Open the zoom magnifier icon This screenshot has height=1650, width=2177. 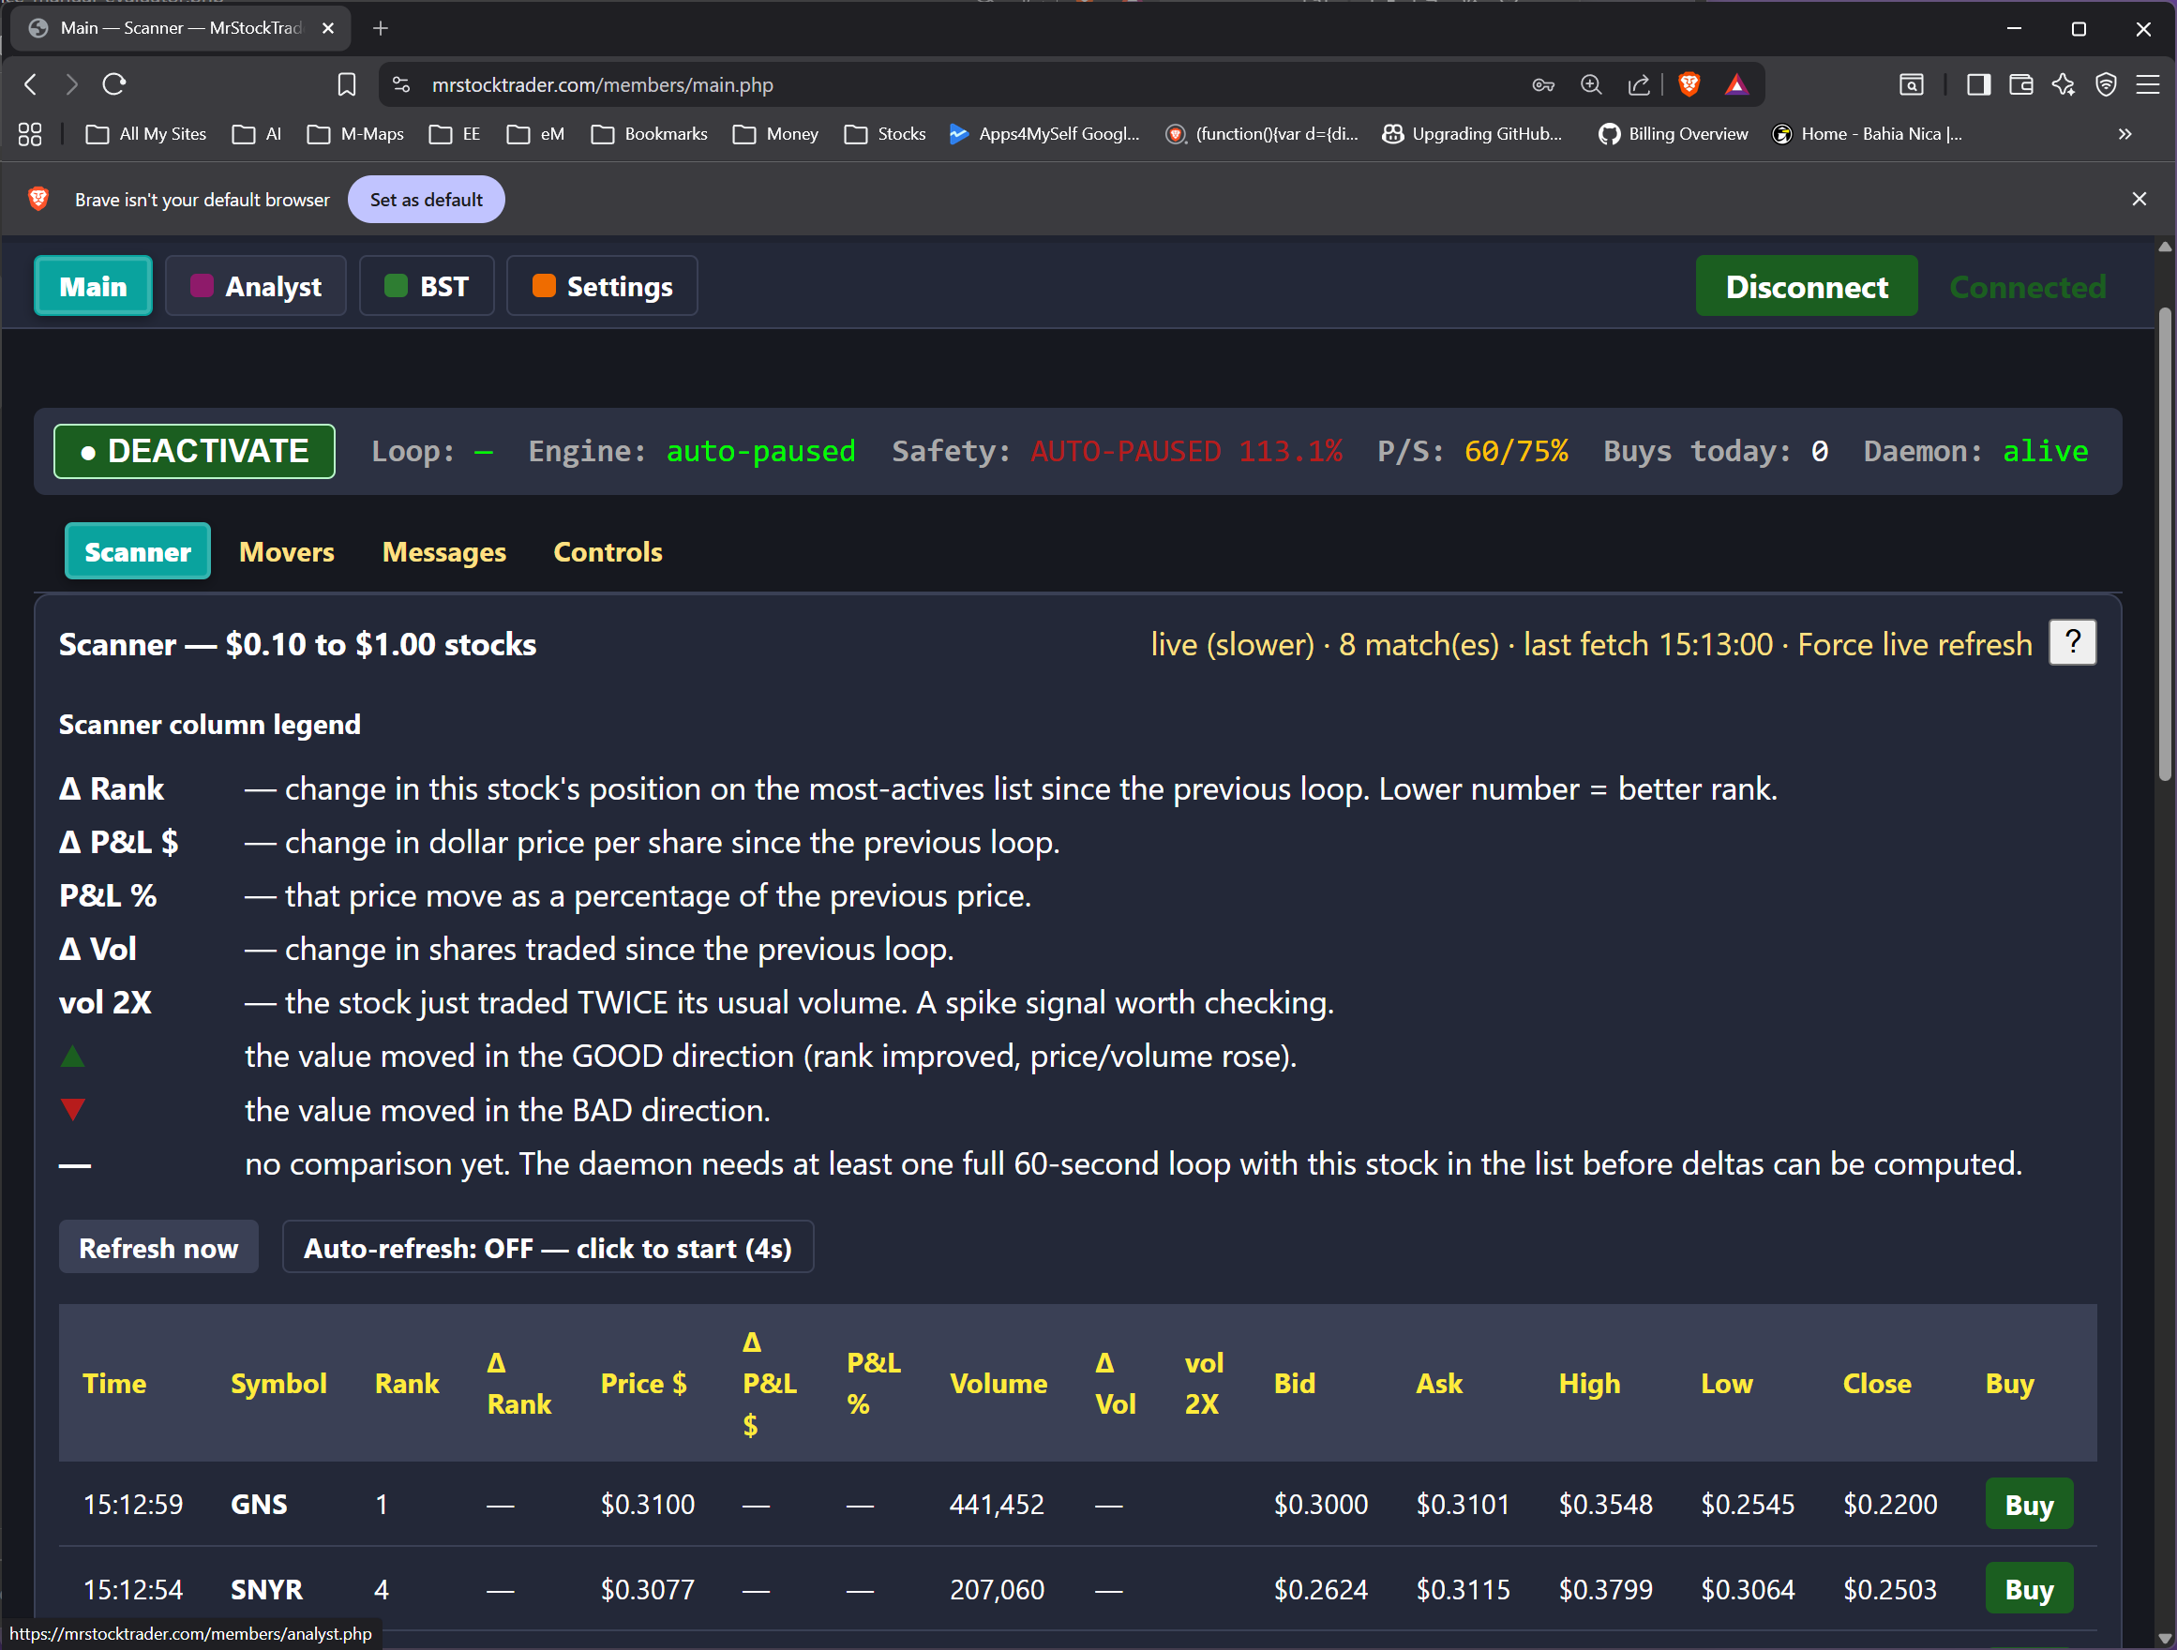pyautogui.click(x=1590, y=84)
